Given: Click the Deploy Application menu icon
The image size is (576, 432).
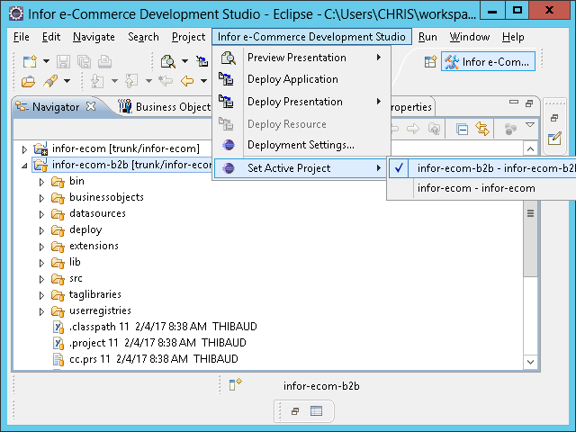Looking at the screenshot, I should [x=228, y=79].
